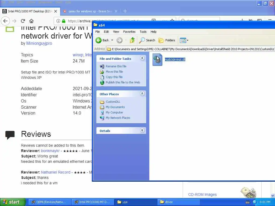Switch to driver folder taskbar button
This screenshot has width=275, height=206.
[179, 202]
